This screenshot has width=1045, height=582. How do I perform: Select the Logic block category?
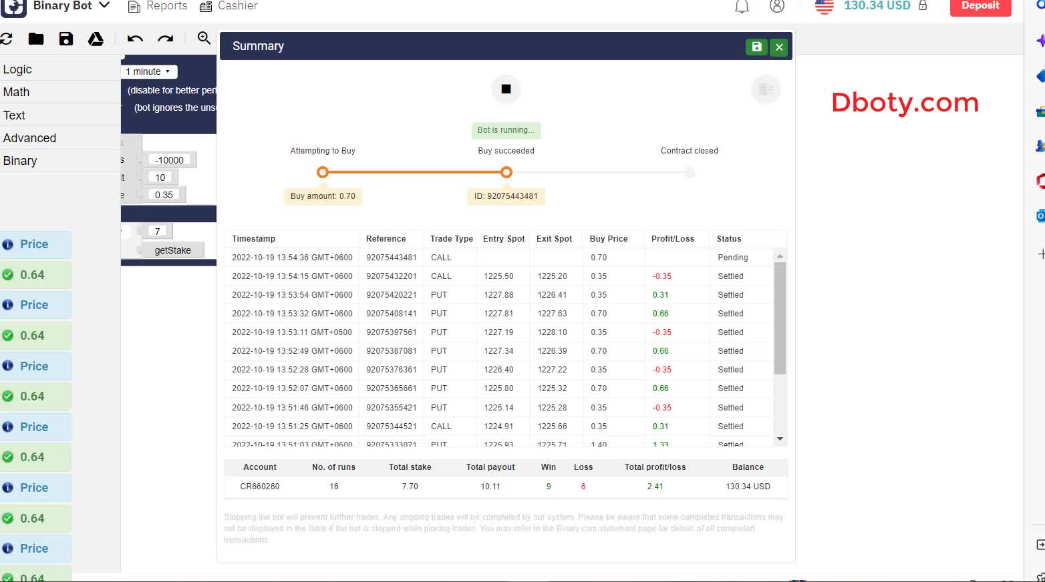point(17,69)
